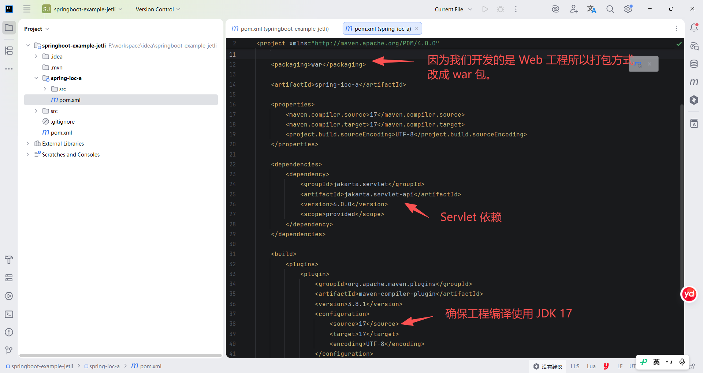Open the Notifications bell
Viewport: 703px width, 373px height.
click(x=694, y=27)
